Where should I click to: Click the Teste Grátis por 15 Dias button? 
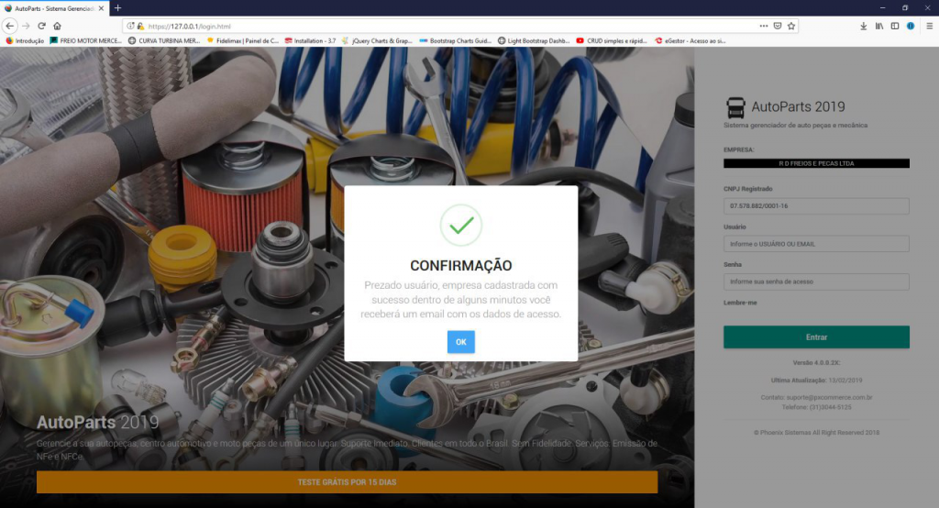coord(347,481)
